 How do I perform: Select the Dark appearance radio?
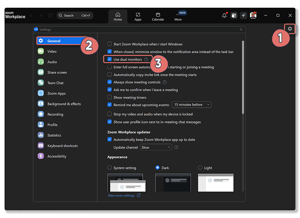point(157,168)
